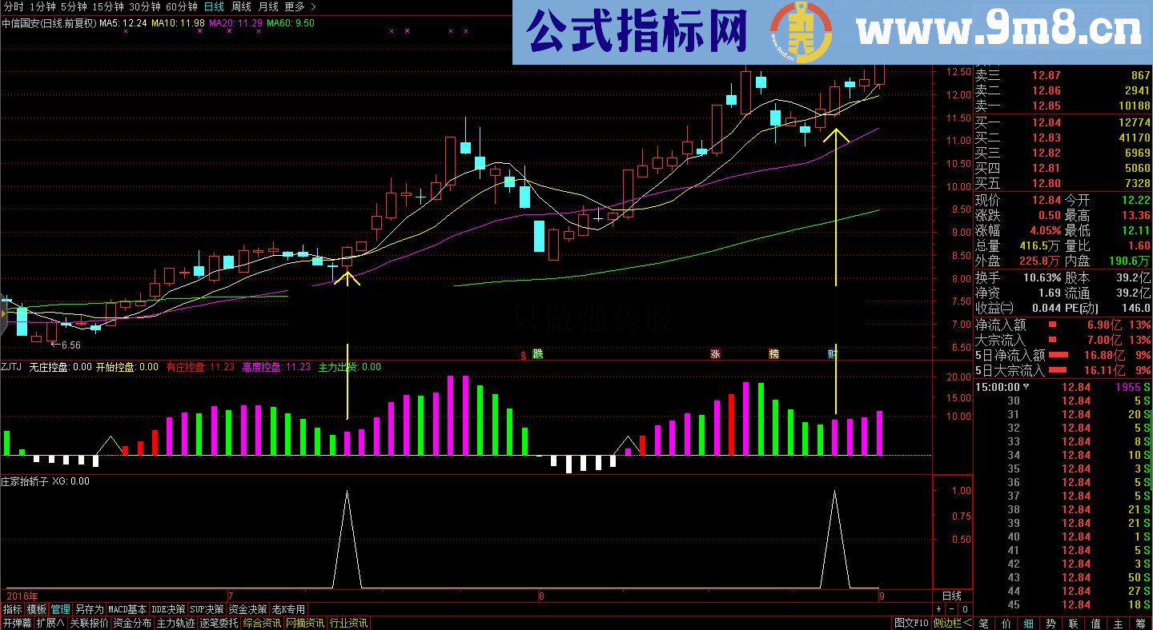
Task: Switch to the 周线 weekly period tab
Action: (x=241, y=6)
